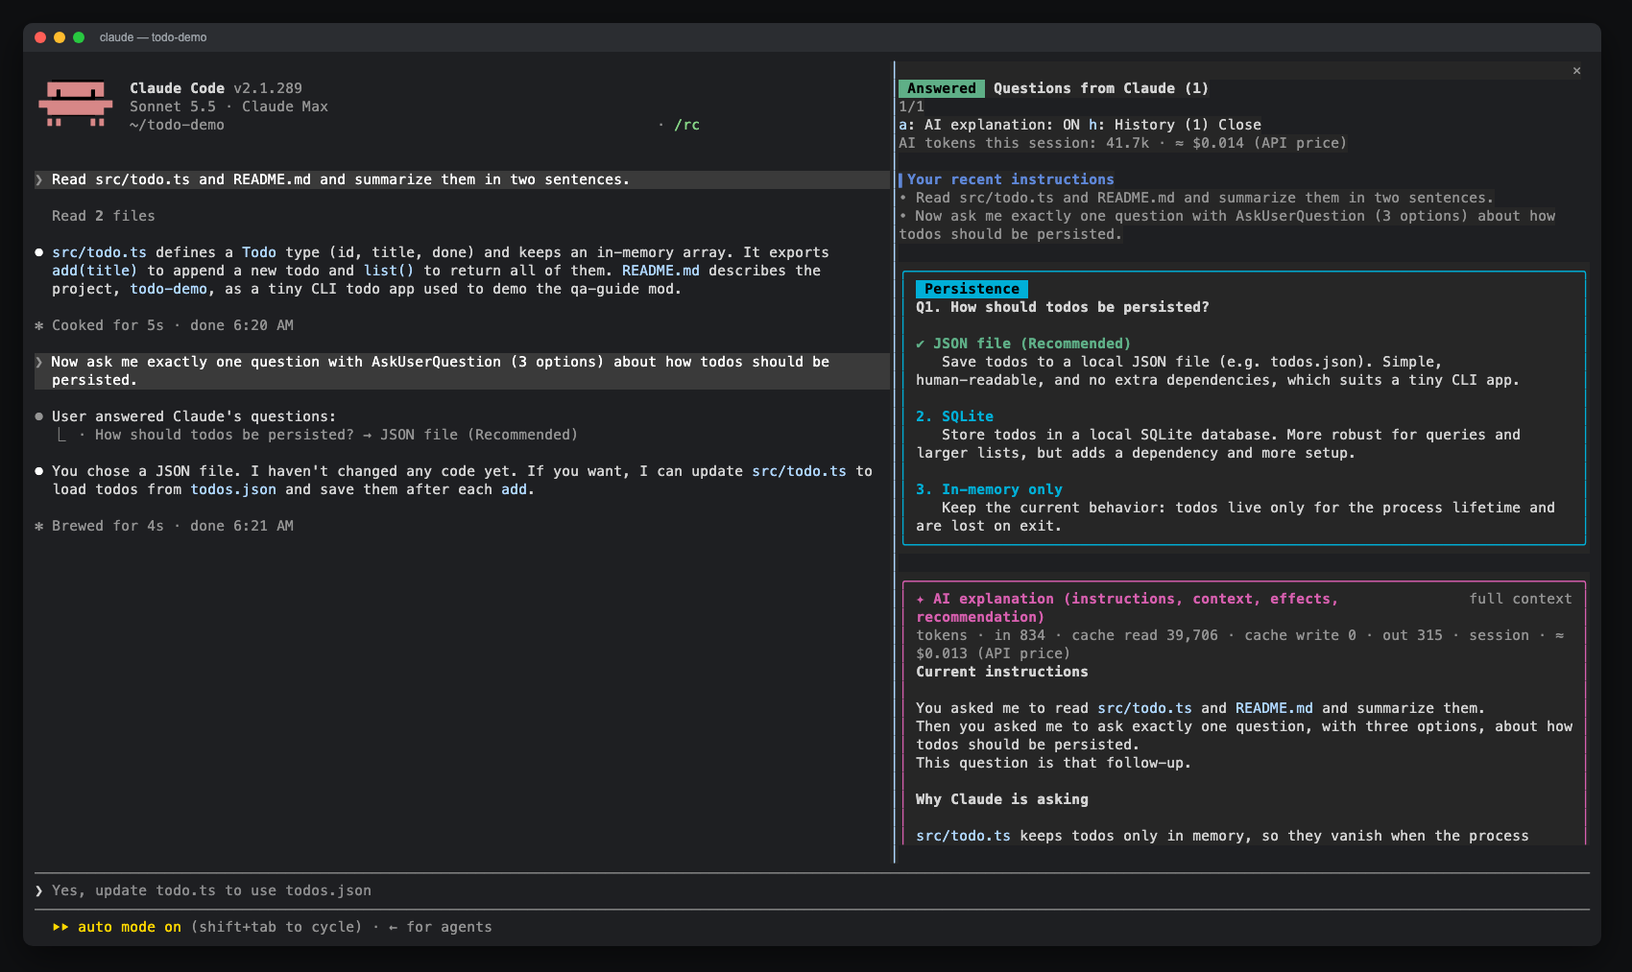Image resolution: width=1632 pixels, height=972 pixels.
Task: Expand the first prompt about summarizing files
Action: point(462,179)
